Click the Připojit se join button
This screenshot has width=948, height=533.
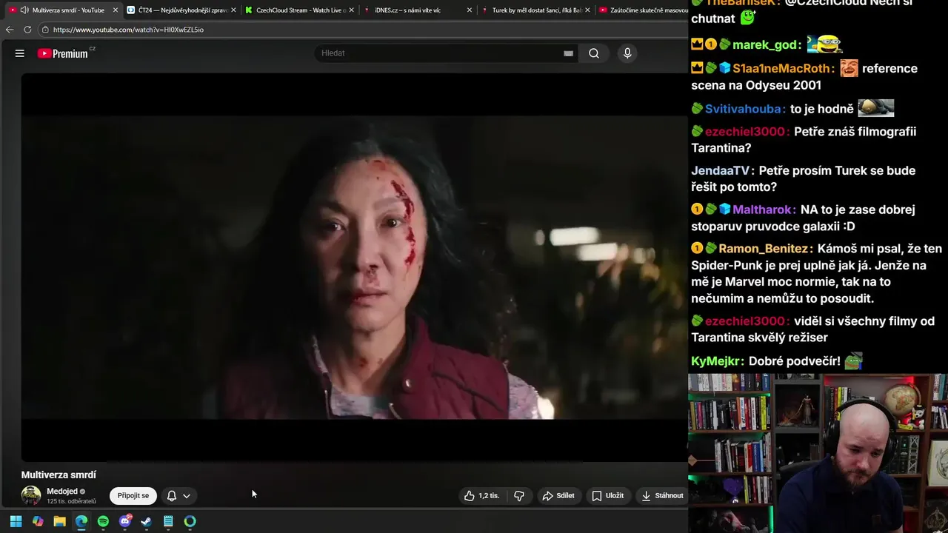point(133,496)
